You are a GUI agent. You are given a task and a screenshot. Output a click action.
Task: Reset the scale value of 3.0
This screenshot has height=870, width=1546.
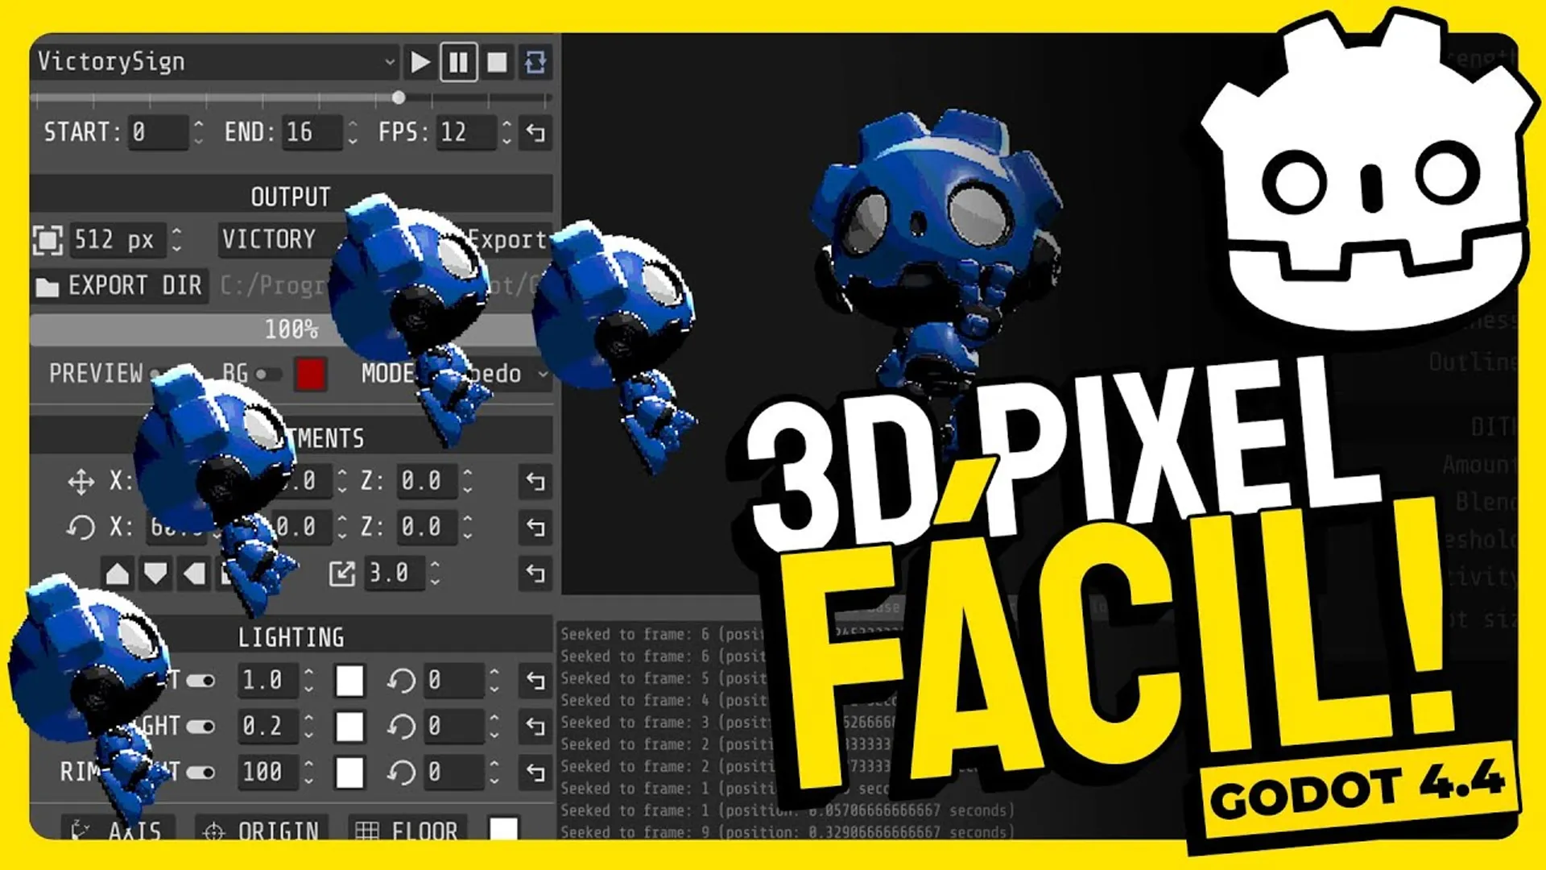(535, 574)
